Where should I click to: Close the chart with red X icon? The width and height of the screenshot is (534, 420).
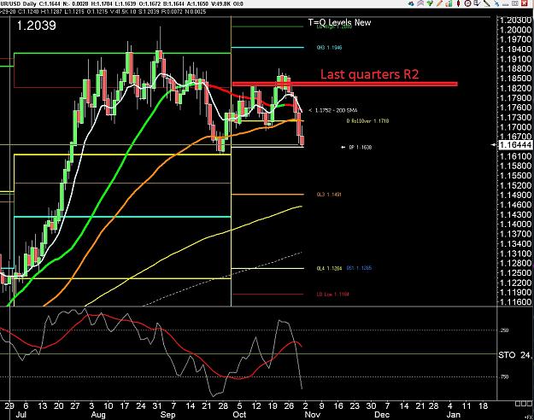(525, 3)
